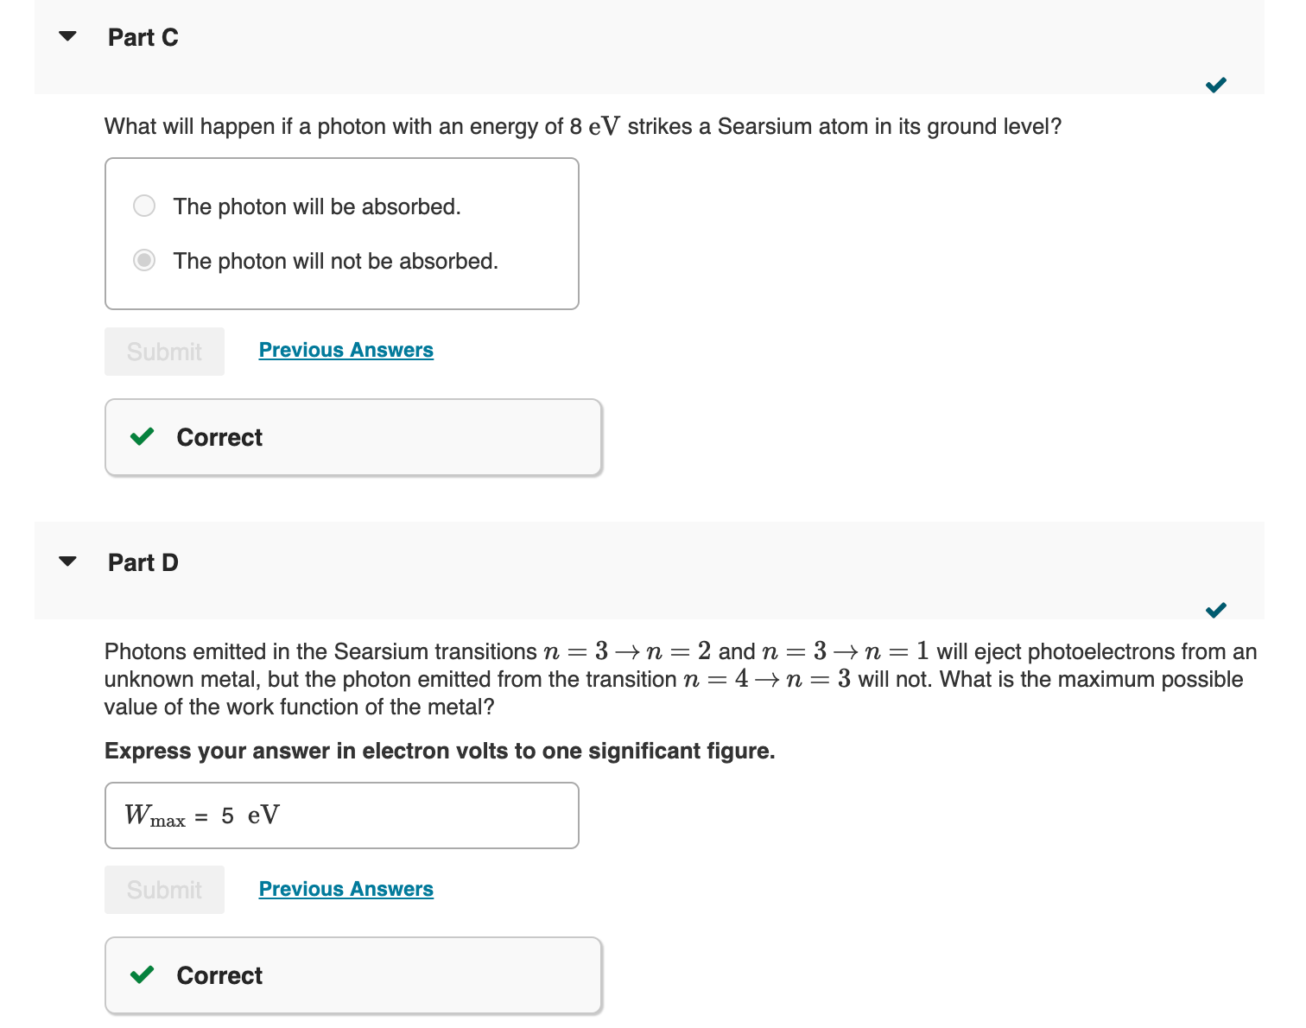Click the checkmark beside Part C completion status
Screen dimensions: 1306x1028
click(x=1215, y=85)
